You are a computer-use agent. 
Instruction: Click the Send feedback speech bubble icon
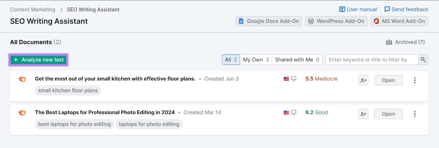click(x=387, y=9)
